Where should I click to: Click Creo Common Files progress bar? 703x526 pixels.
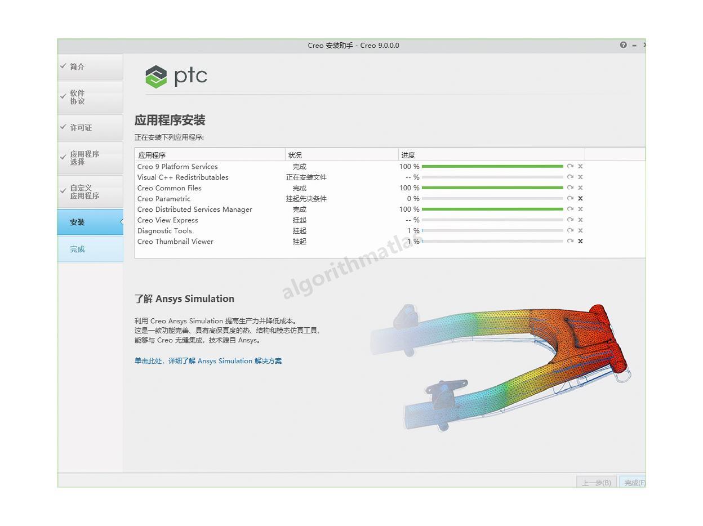[x=492, y=188]
